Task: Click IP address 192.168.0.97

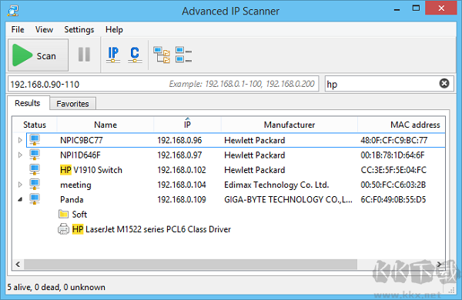Action: [179, 155]
